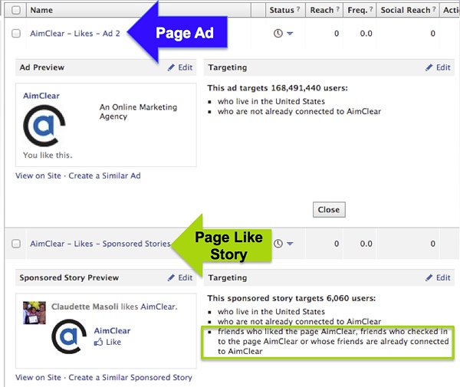Click 'This sponsored story targets 6,060 users' text
This screenshot has height=387, width=460.
pos(291,298)
